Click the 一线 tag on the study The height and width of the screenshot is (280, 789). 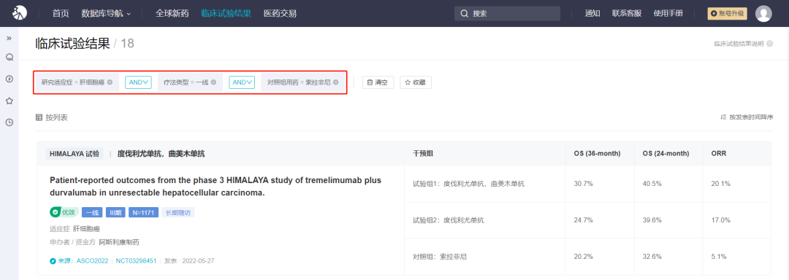tap(91, 212)
